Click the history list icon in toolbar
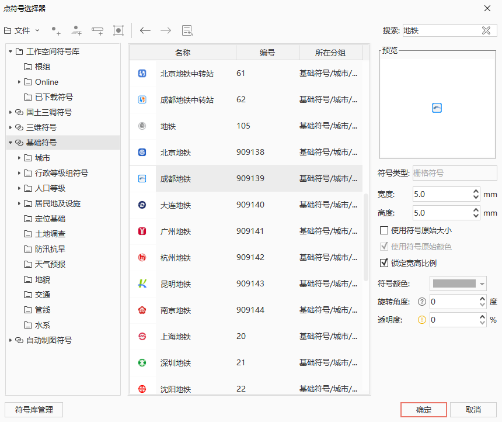Image resolution: width=502 pixels, height=422 pixels. coord(187,30)
